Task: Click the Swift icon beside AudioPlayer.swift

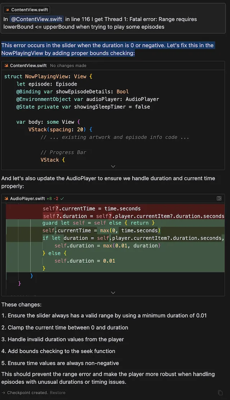Action: point(6,199)
